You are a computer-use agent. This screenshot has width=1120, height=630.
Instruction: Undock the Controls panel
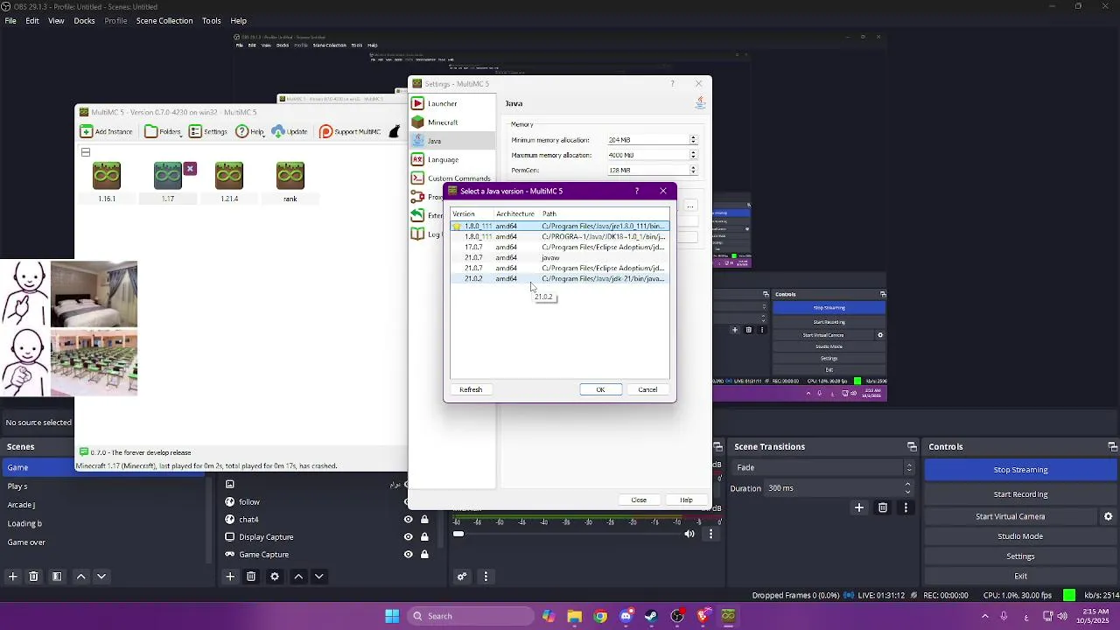click(1111, 447)
